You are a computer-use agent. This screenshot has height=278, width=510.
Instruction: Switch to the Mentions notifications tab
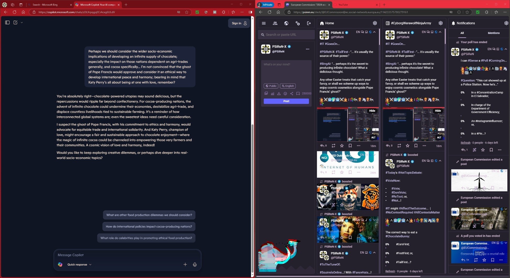coord(494,33)
